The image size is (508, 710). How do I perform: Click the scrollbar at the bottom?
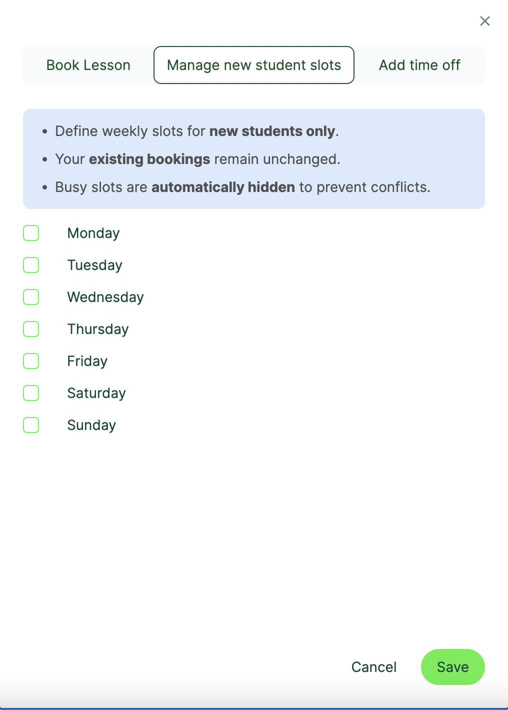click(254, 707)
